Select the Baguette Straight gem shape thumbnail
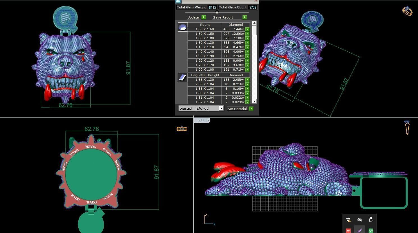 click(x=182, y=77)
